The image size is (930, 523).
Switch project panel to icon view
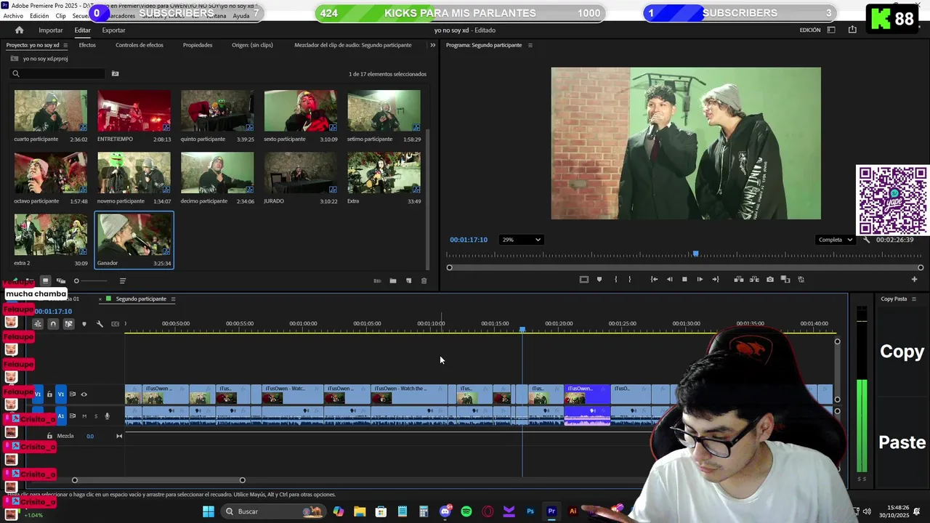pyautogui.click(x=45, y=281)
